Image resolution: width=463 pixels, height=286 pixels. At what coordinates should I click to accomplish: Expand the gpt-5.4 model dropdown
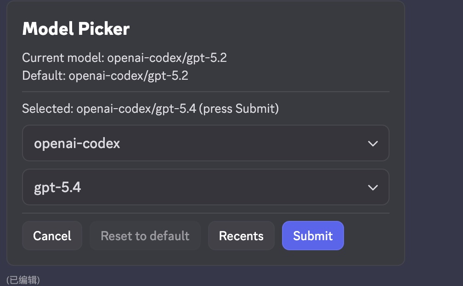pyautogui.click(x=205, y=187)
